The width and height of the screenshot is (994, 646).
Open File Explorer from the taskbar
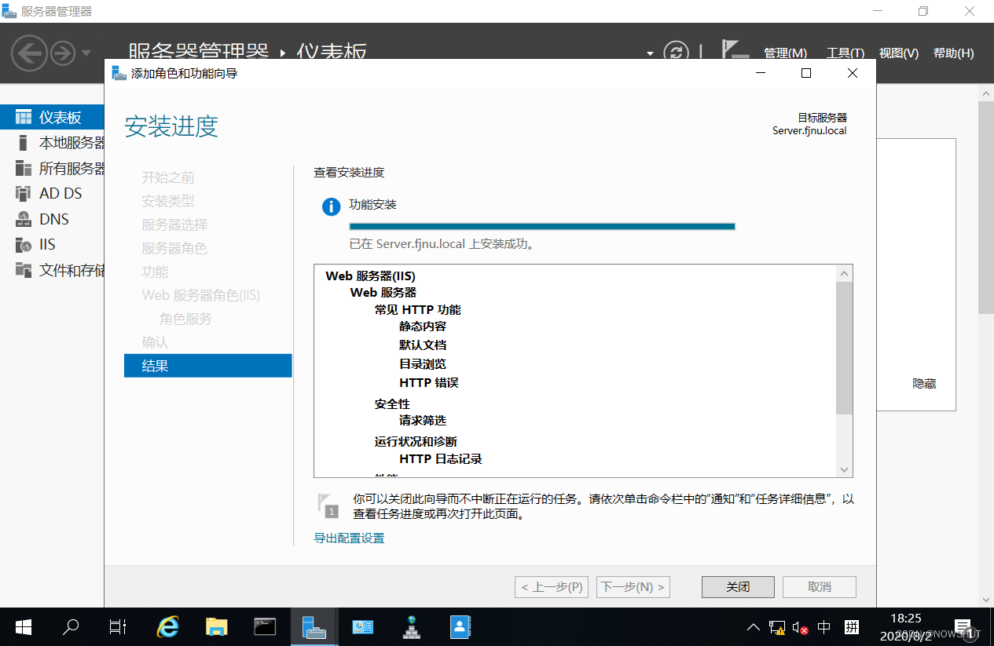click(x=216, y=626)
